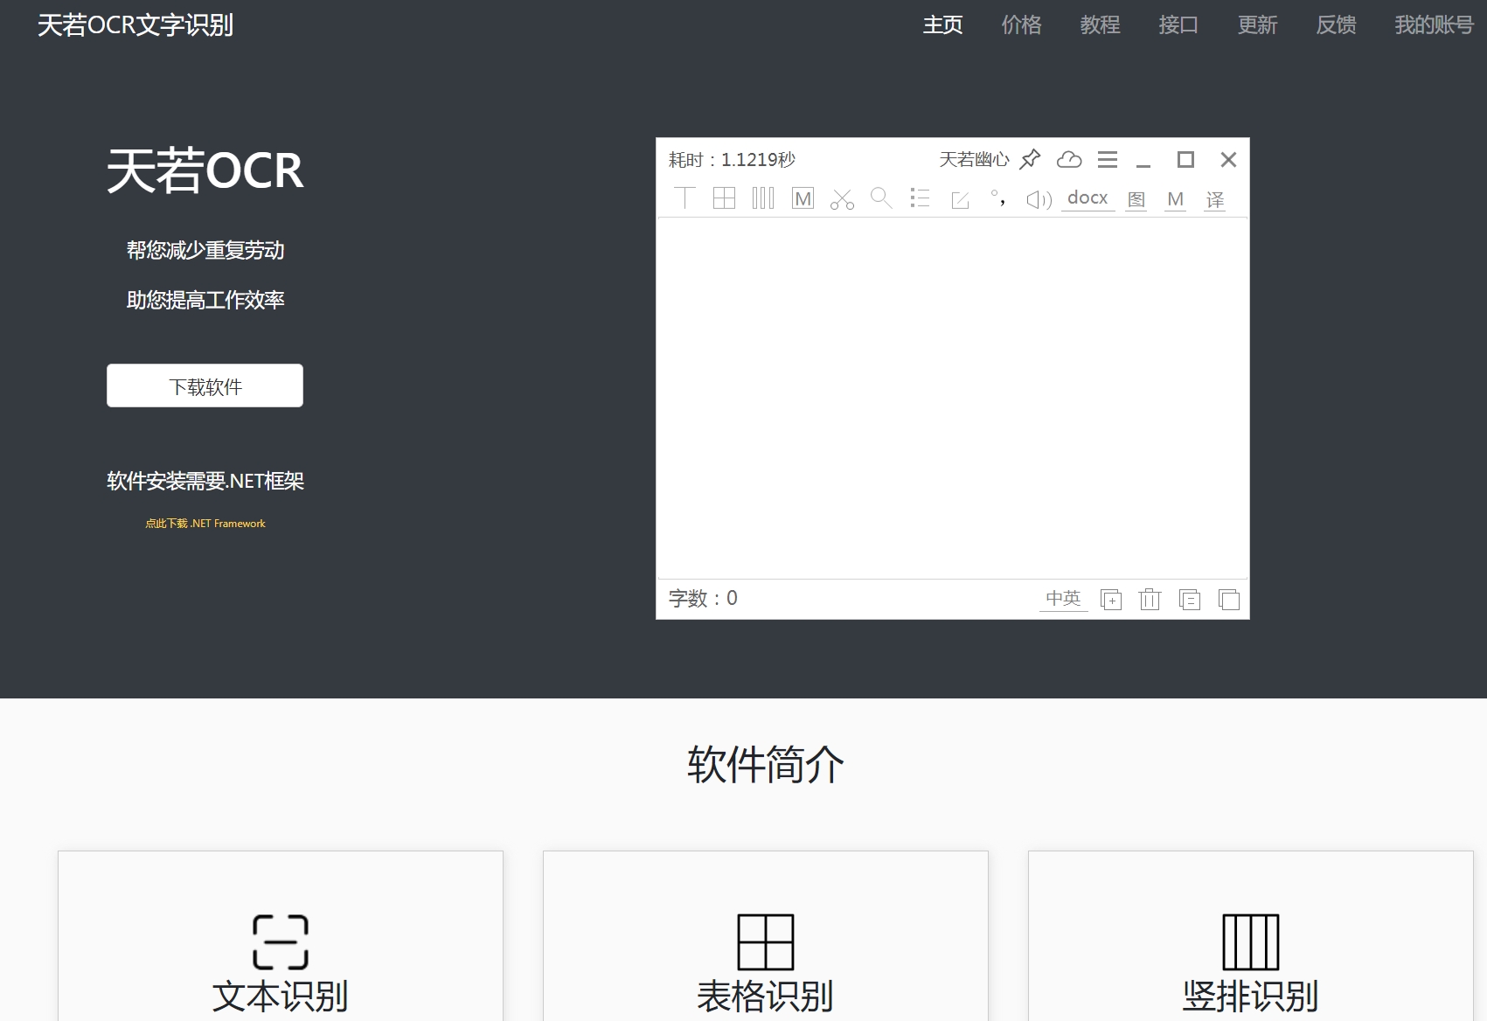The width and height of the screenshot is (1487, 1021).
Task: Click the 文本识别 card title
Action: (281, 997)
